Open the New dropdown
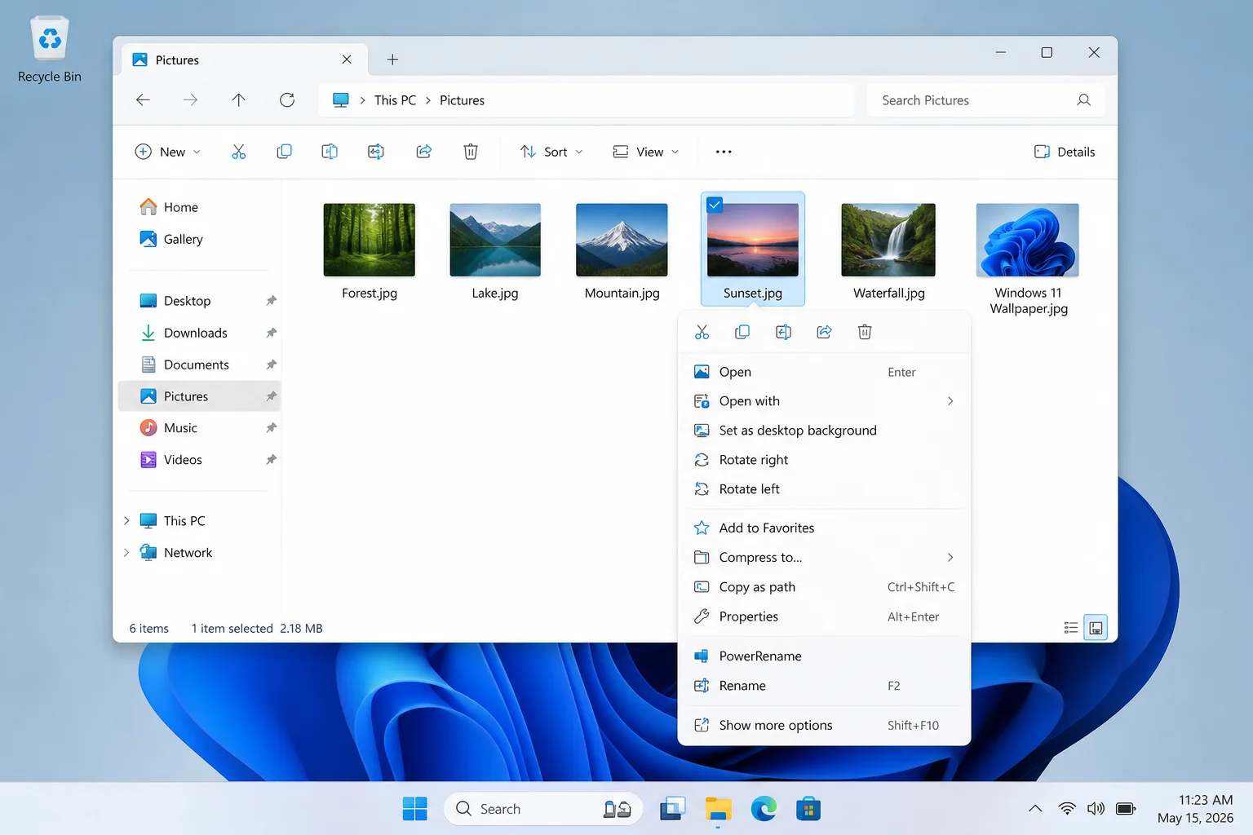1253x835 pixels. click(x=168, y=152)
